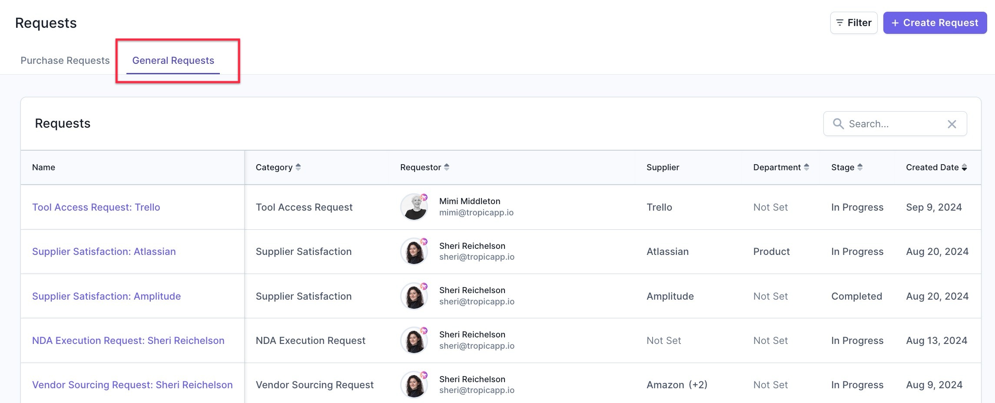Viewport: 995px width, 403px height.
Task: Click the Create Request button
Action: [935, 23]
